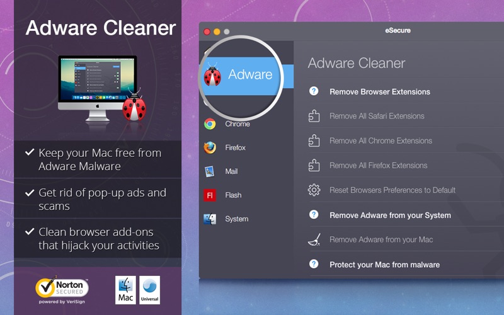504x315 pixels.
Task: Click the iMac with ladybug promo image
Action: pos(102,89)
